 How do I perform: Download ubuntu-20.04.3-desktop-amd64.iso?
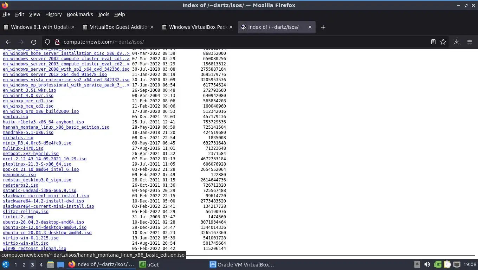point(43,222)
